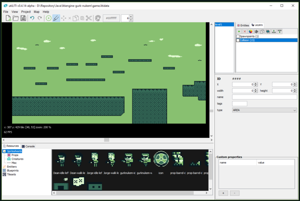Increment the width spinner
Screen dimensions: 300x201
(x=255, y=90)
